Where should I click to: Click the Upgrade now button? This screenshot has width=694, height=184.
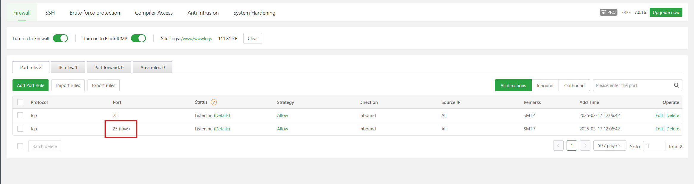pos(666,12)
